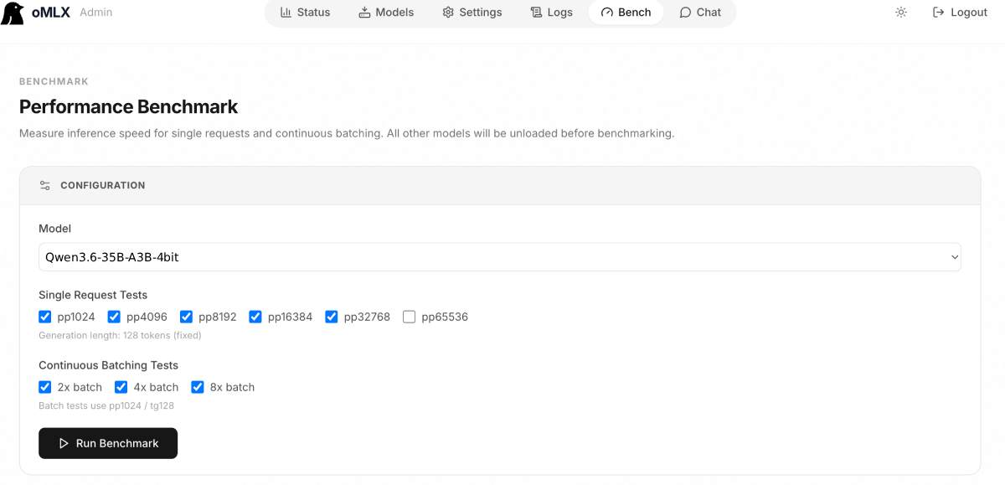1005x485 pixels.
Task: Open the Logs tab
Action: point(551,13)
